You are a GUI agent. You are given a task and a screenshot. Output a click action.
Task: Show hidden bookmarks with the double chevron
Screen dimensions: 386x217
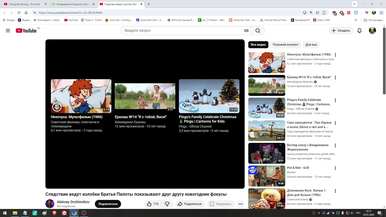coord(356,20)
